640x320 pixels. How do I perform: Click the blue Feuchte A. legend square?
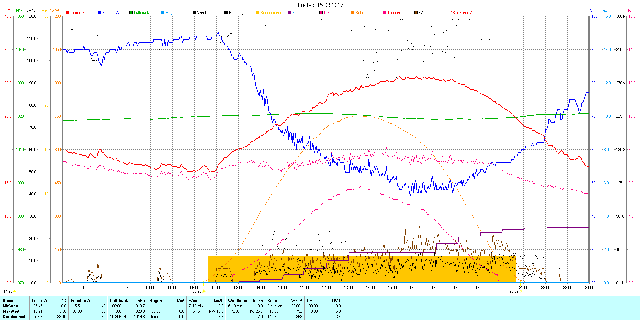pyautogui.click(x=99, y=13)
